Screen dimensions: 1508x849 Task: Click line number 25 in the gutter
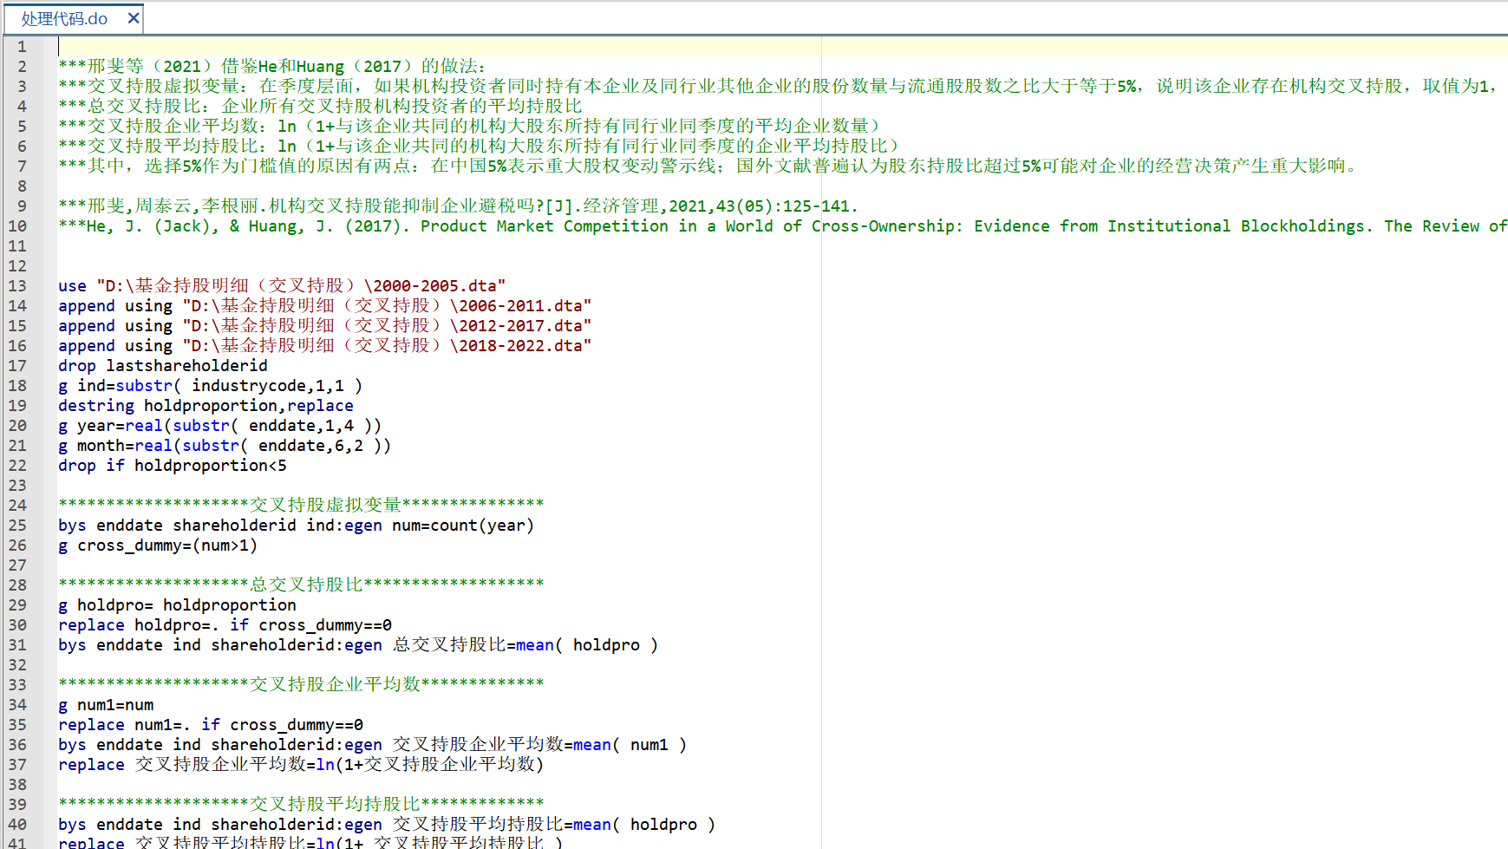(x=18, y=526)
